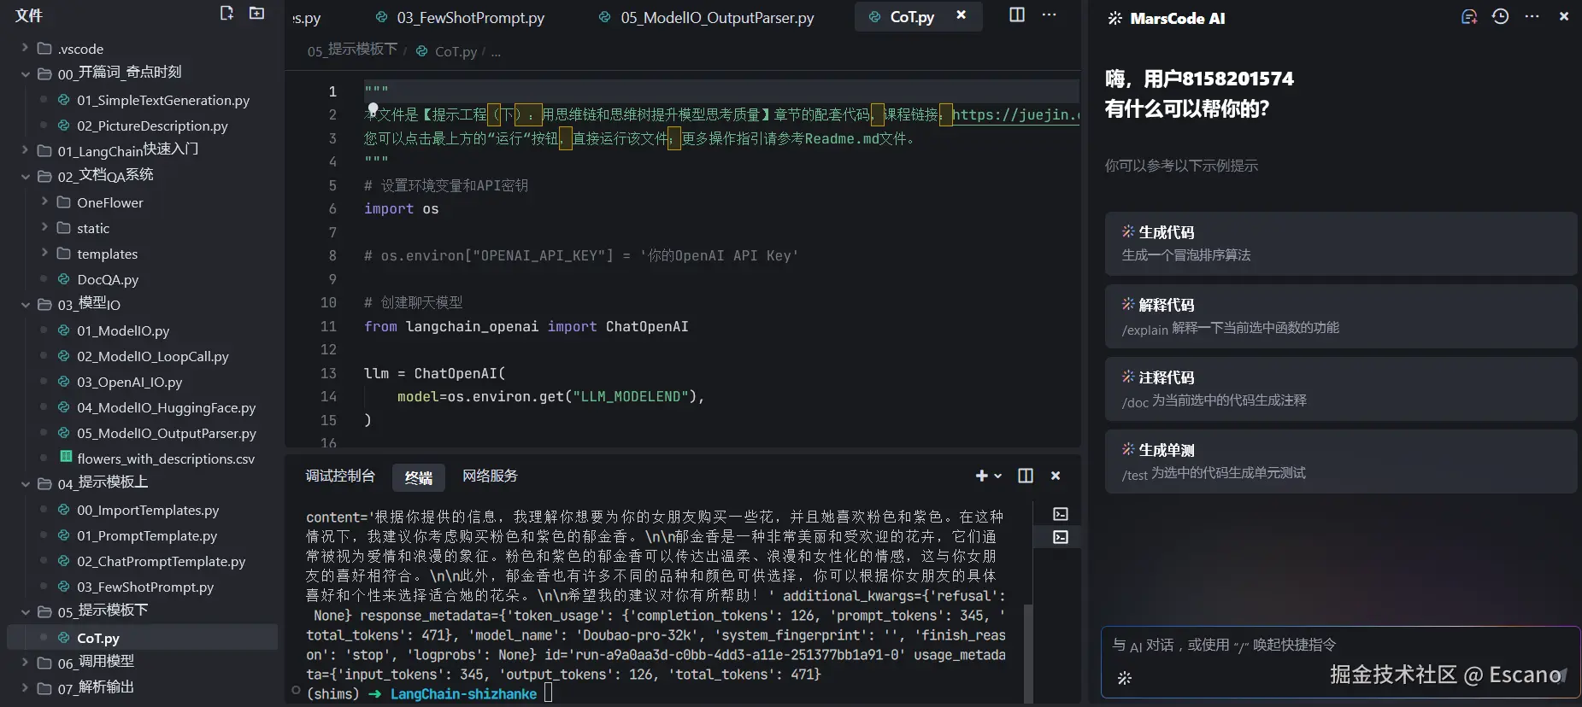
Task: Click the new file icon in the file panel
Action: [x=226, y=14]
